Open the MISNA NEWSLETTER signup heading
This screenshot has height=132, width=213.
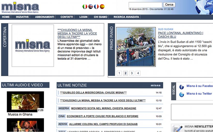pos(199,127)
